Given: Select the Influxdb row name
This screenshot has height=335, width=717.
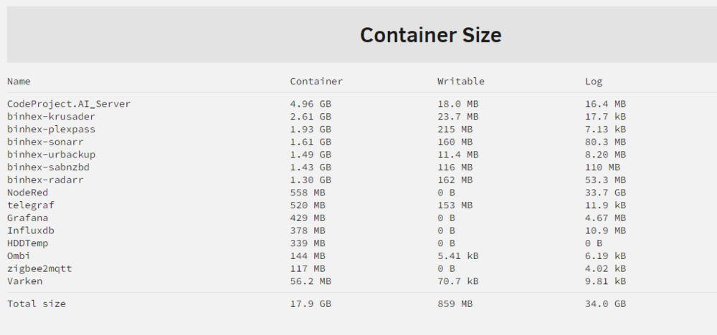Looking at the screenshot, I should 31,231.
